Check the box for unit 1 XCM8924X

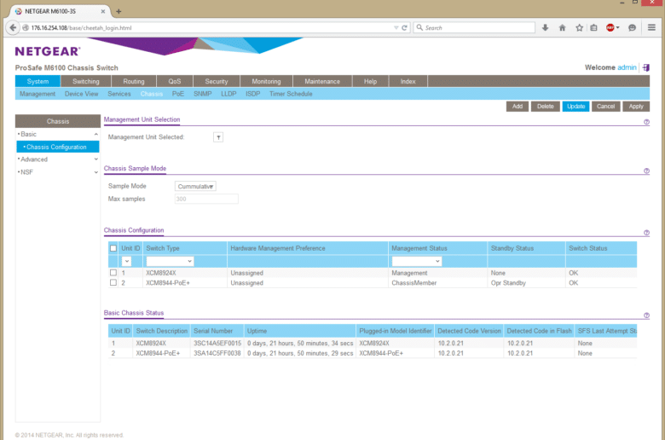(x=113, y=273)
